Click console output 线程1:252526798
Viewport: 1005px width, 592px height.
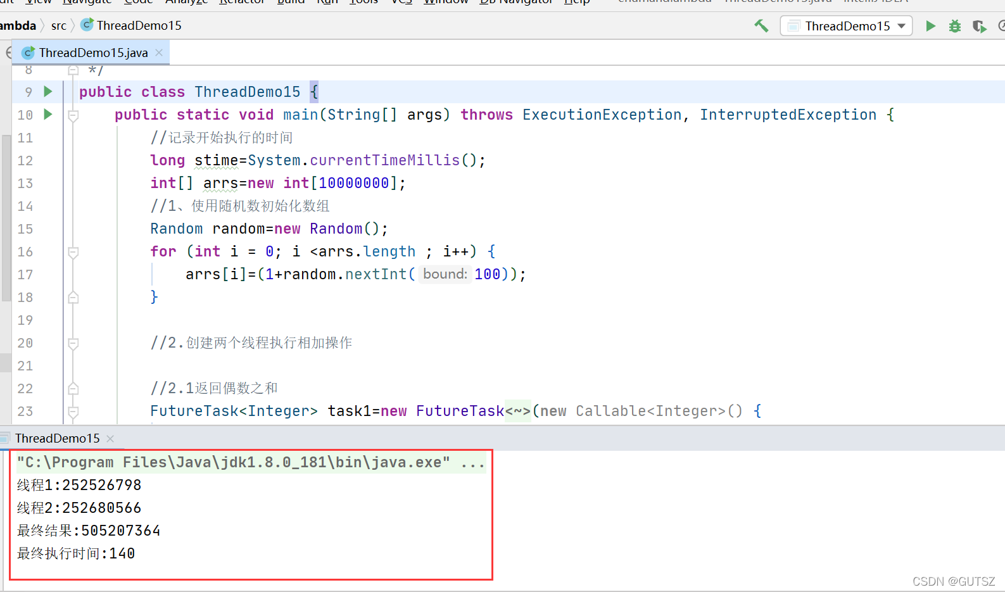(79, 485)
